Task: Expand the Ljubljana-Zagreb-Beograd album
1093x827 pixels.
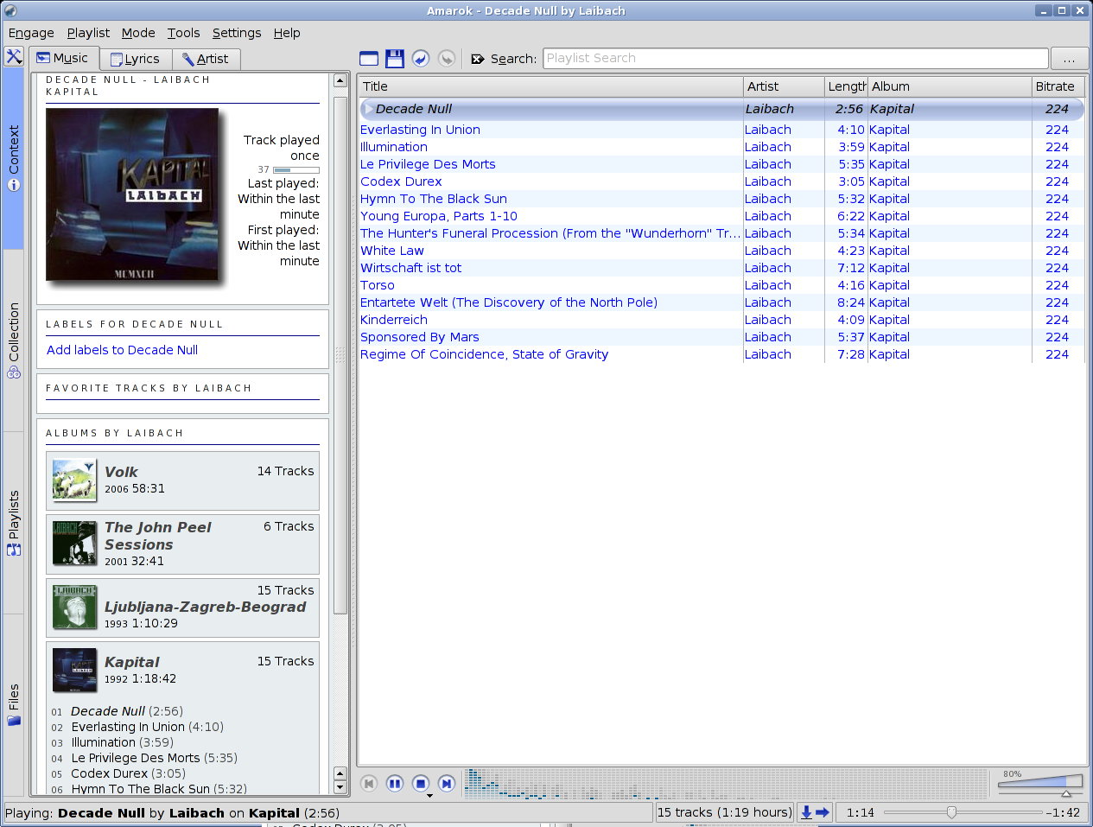Action: 182,608
